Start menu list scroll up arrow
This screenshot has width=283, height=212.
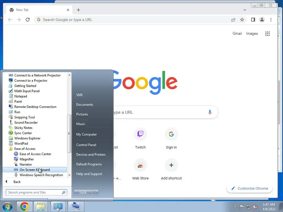tap(69, 75)
